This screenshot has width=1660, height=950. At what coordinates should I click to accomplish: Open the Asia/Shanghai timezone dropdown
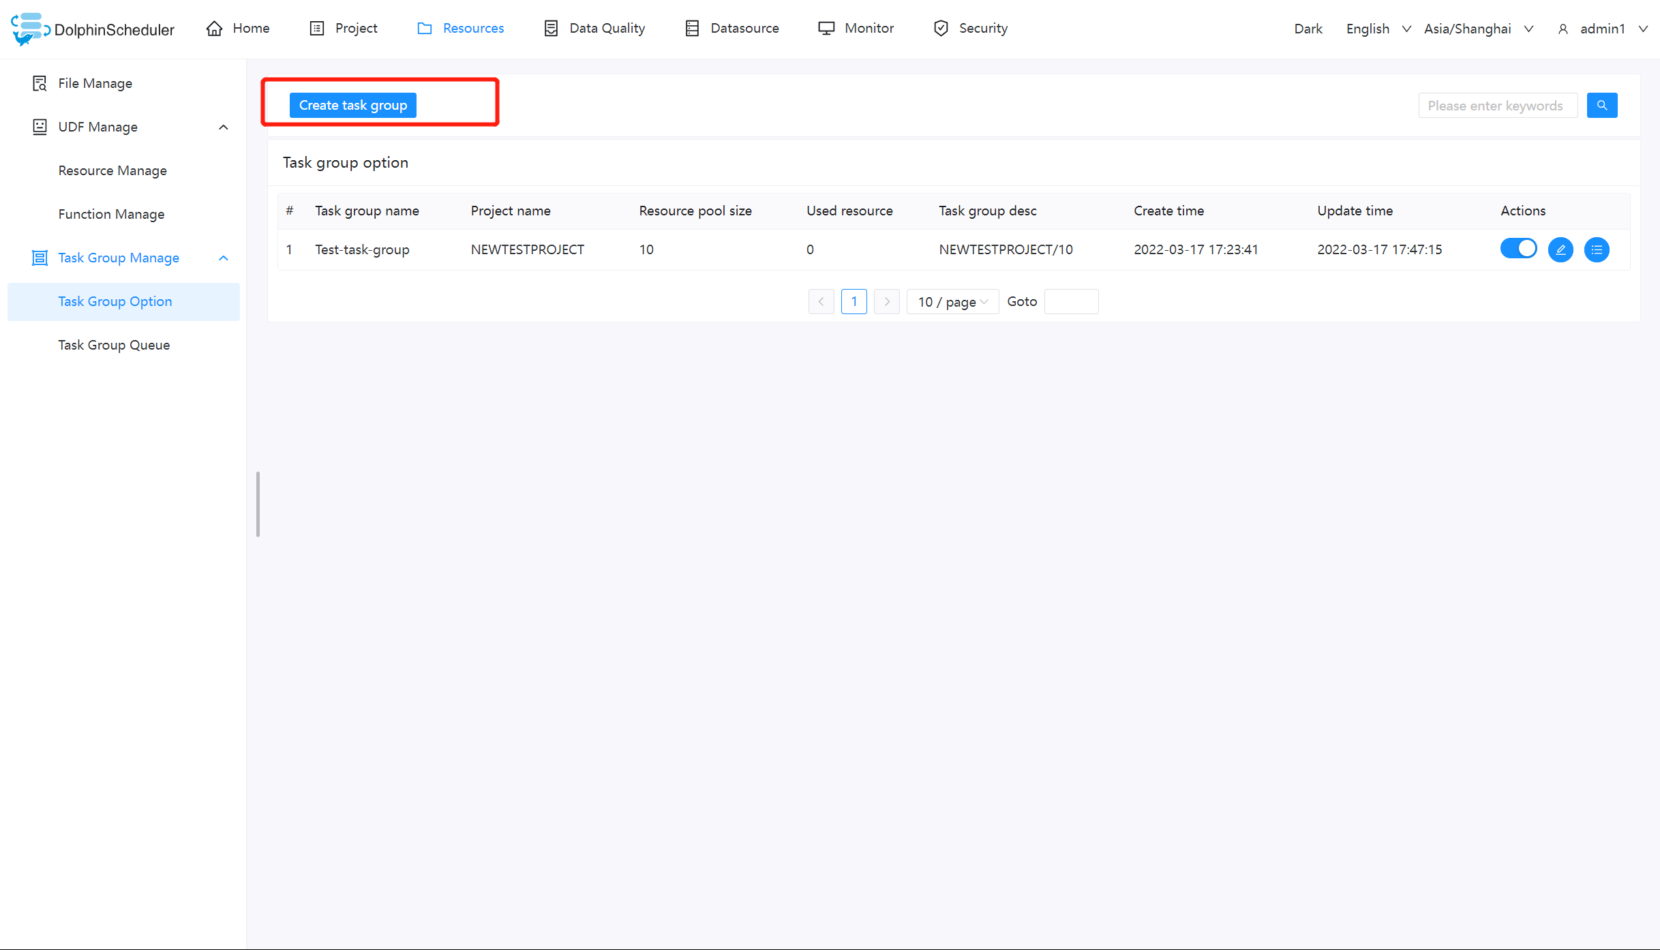(1477, 29)
